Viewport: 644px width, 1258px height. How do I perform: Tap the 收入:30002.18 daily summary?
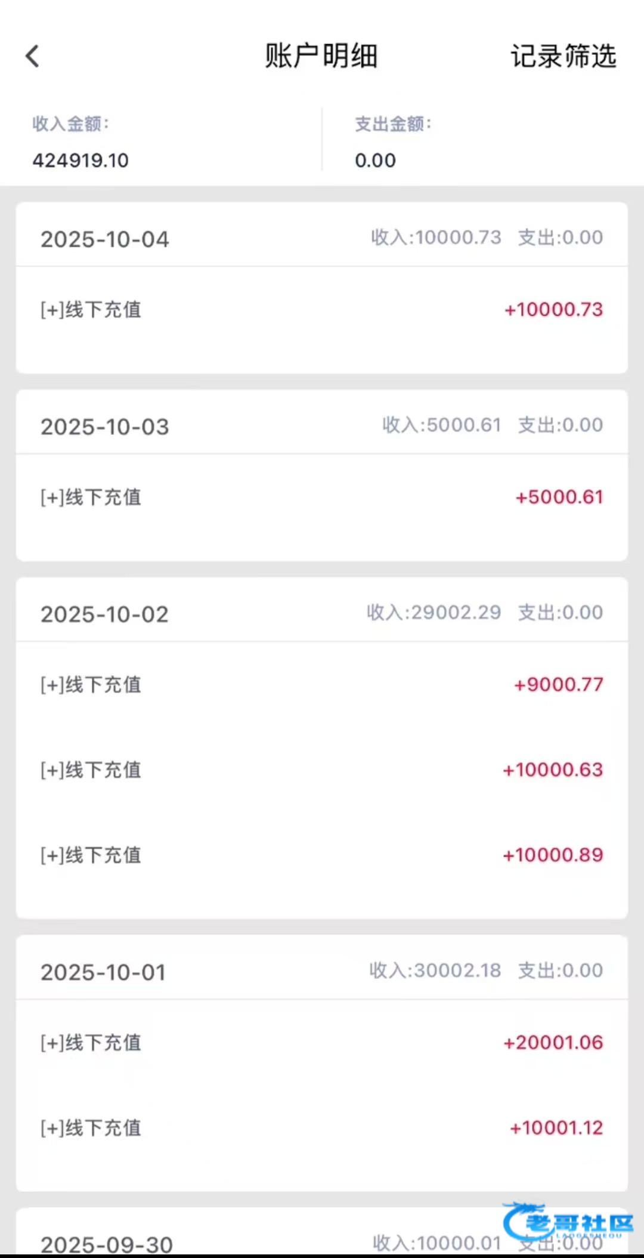pyautogui.click(x=435, y=970)
